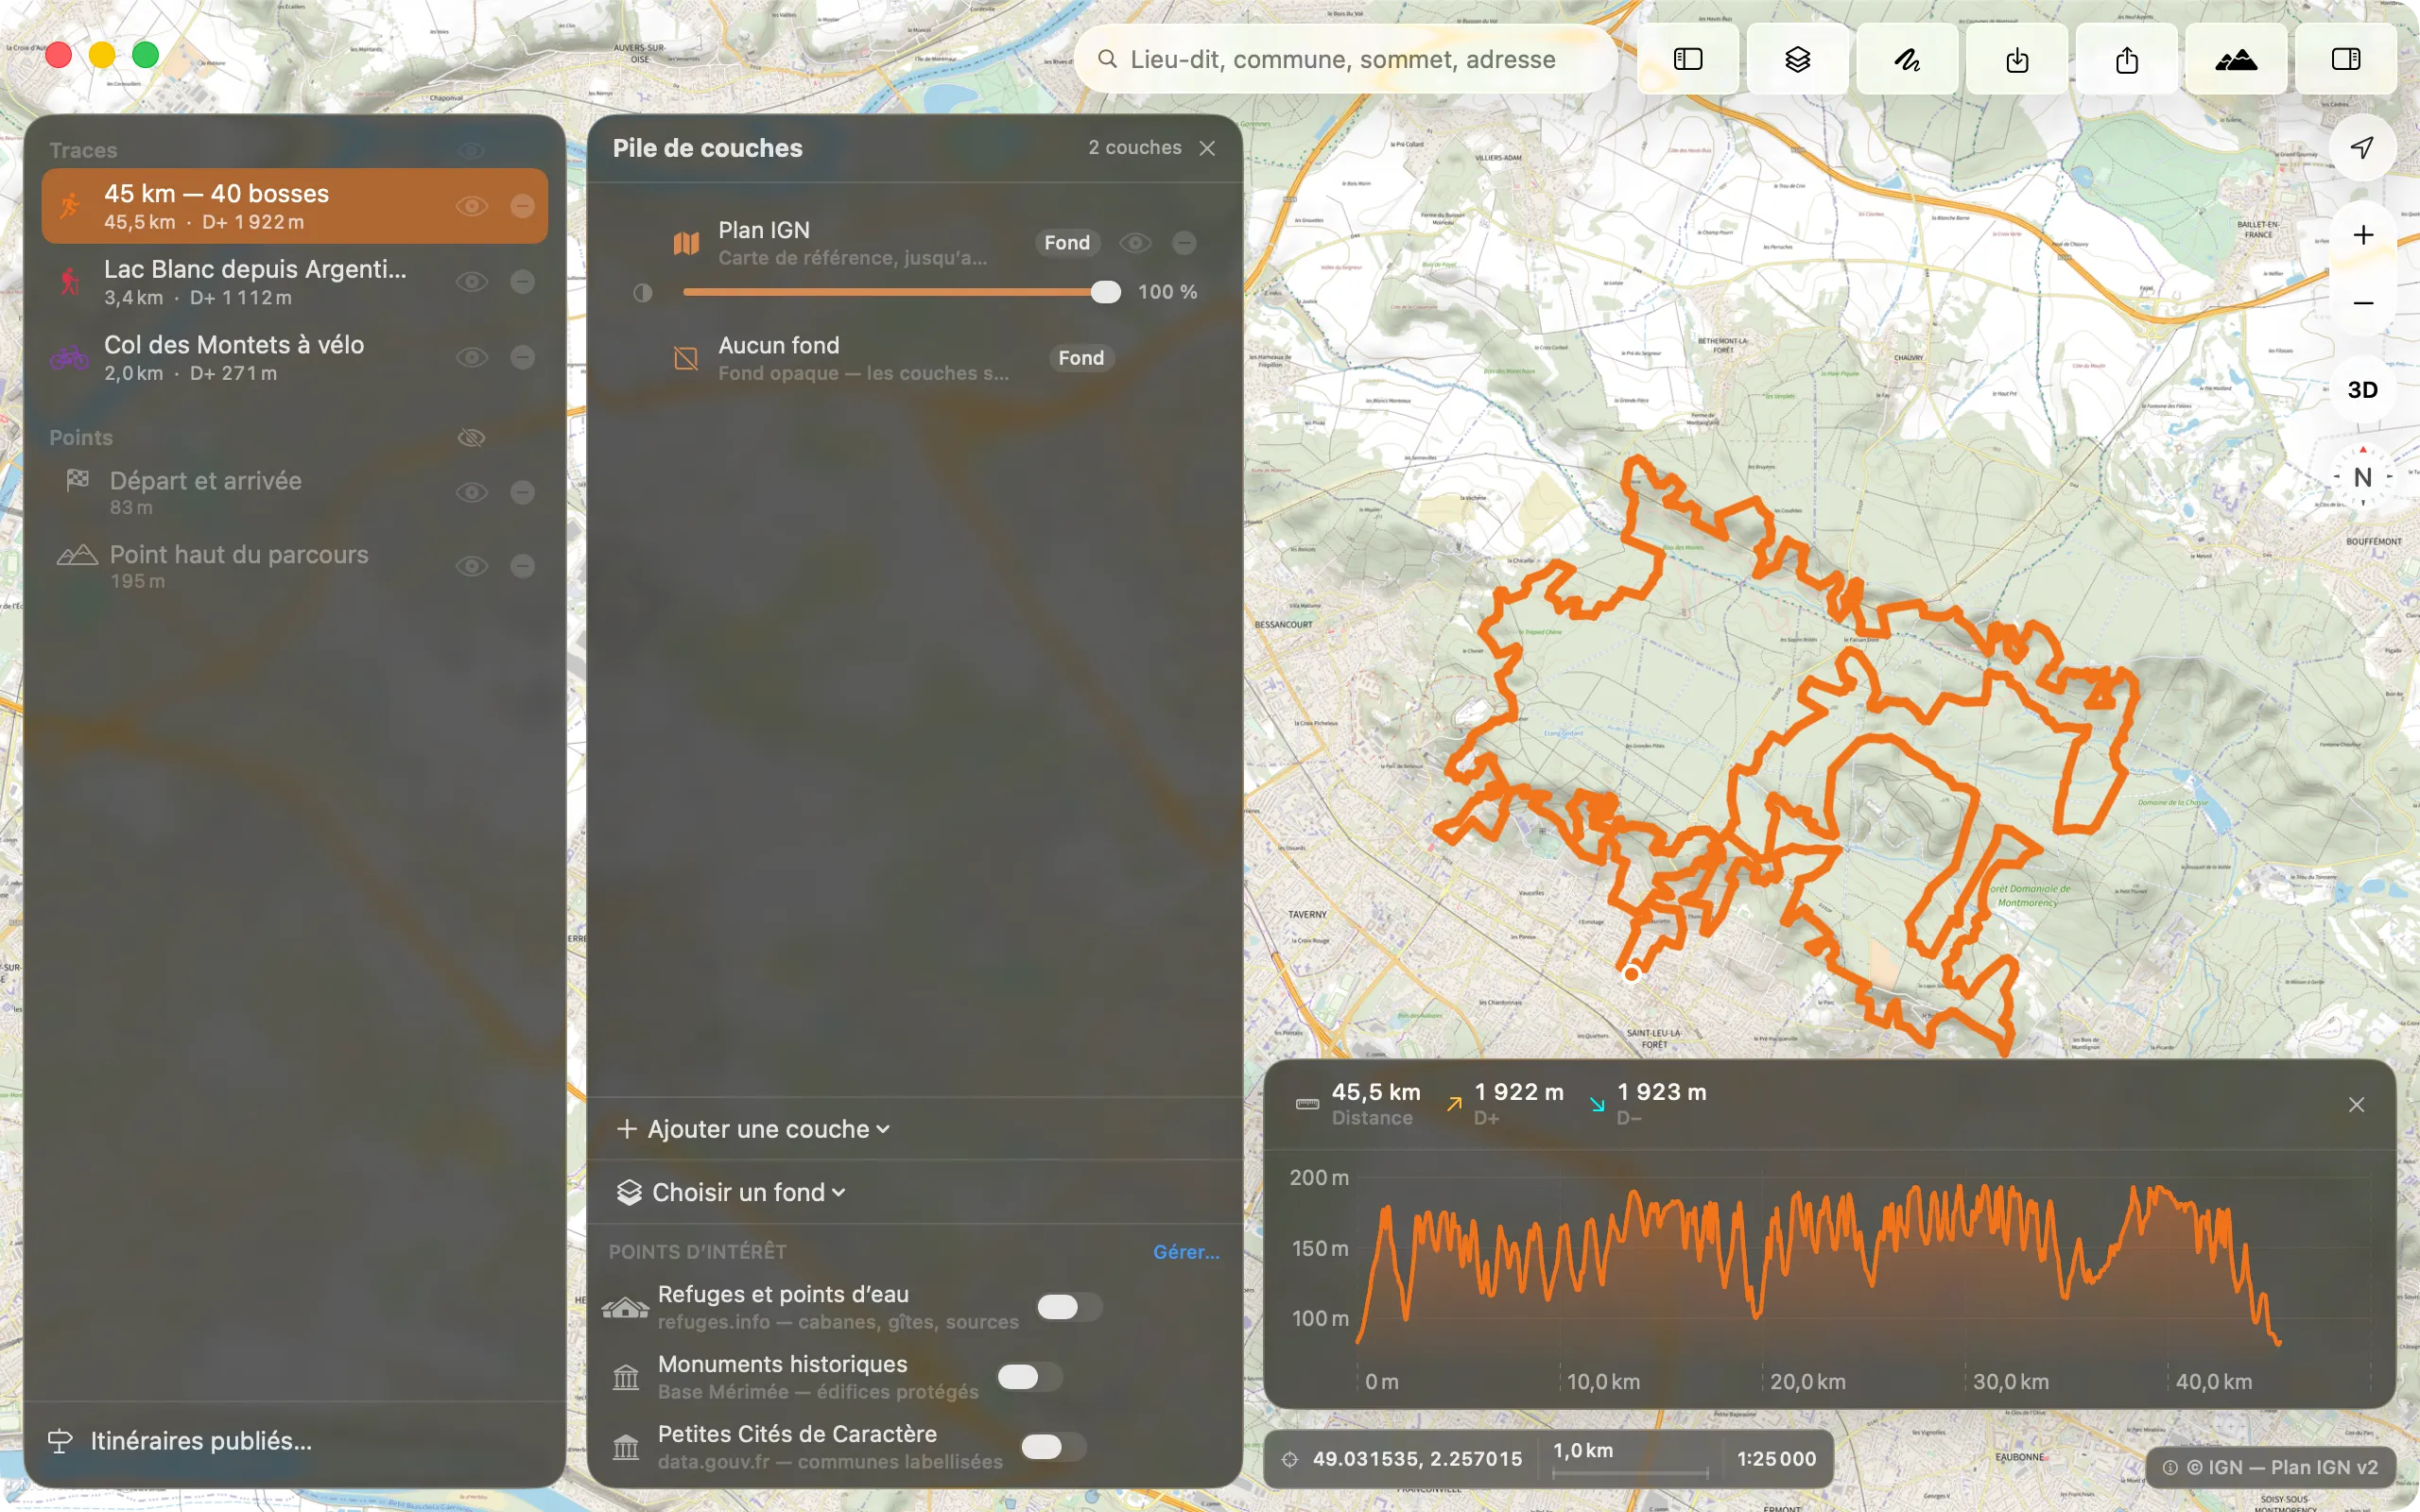Remove the Col des Montets trace
2420x1512 pixels.
pyautogui.click(x=522, y=357)
